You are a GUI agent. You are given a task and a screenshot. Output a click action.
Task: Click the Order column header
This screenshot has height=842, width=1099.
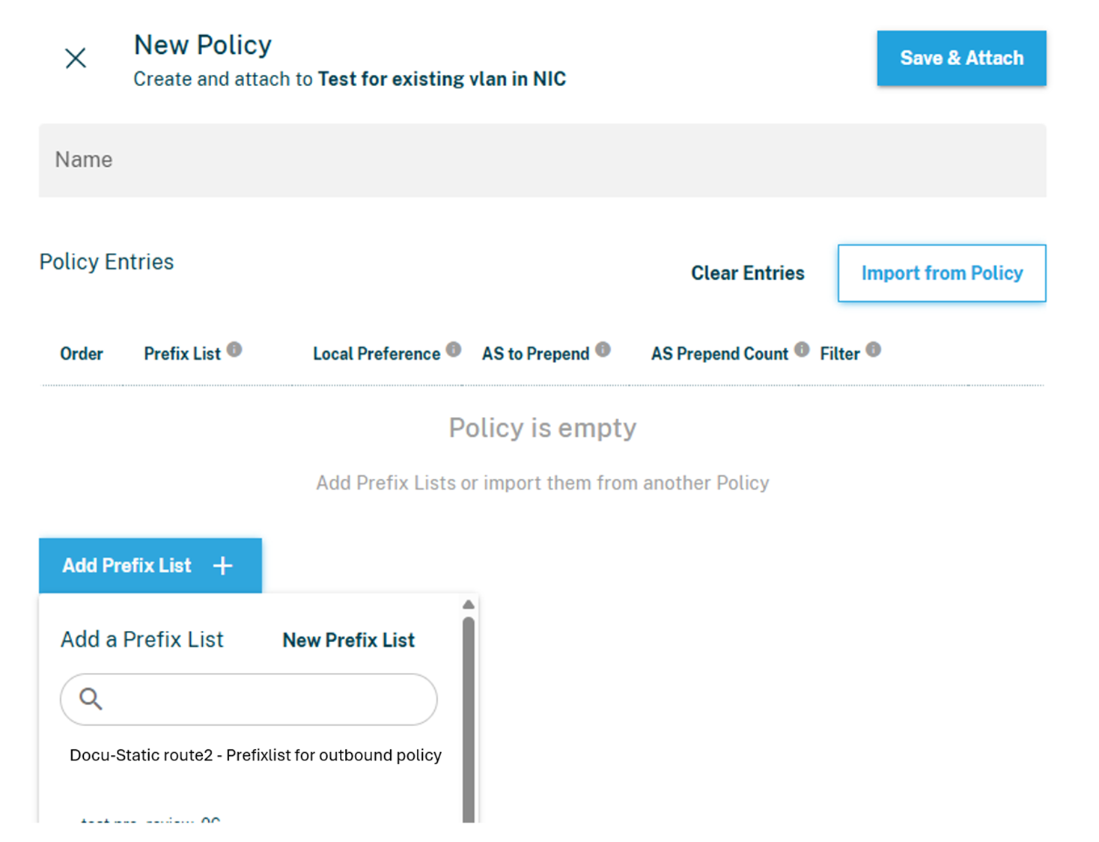pos(82,354)
